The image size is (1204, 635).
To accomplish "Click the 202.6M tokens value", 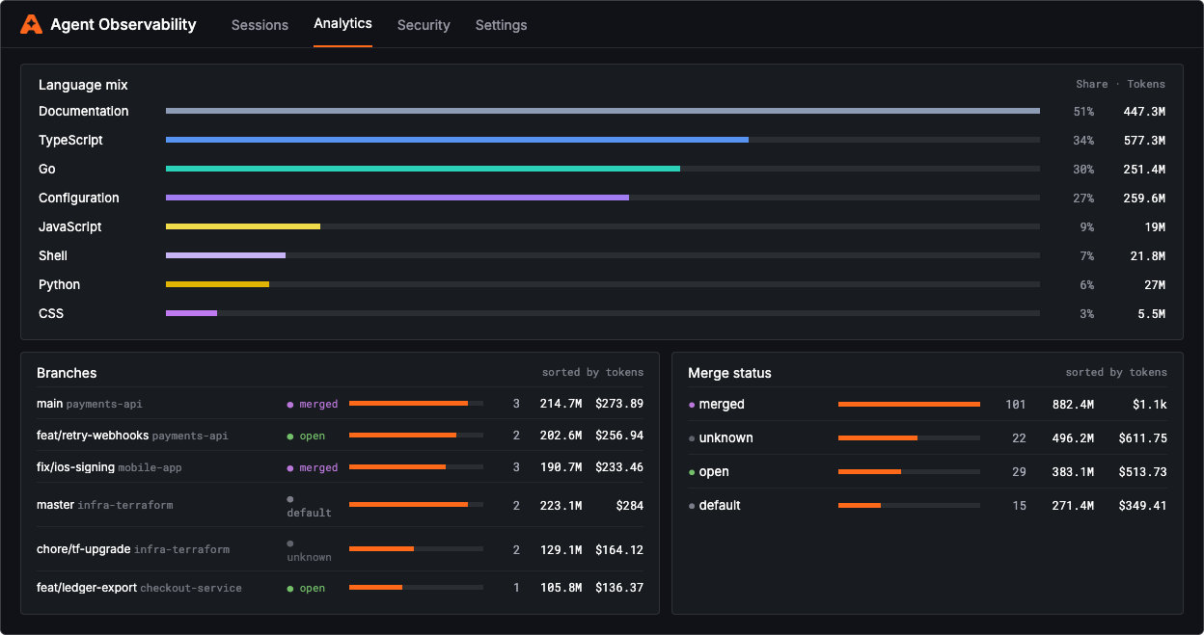I will [561, 436].
